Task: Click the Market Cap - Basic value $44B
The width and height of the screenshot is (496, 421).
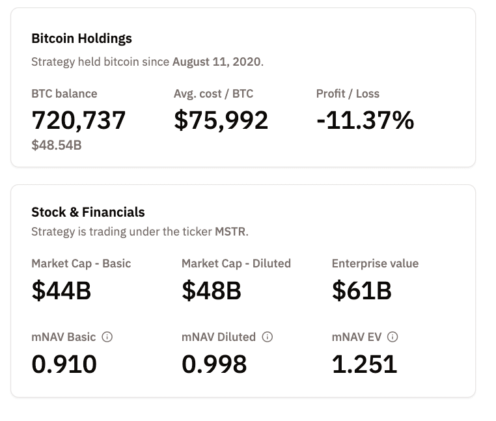Action: coord(61,290)
